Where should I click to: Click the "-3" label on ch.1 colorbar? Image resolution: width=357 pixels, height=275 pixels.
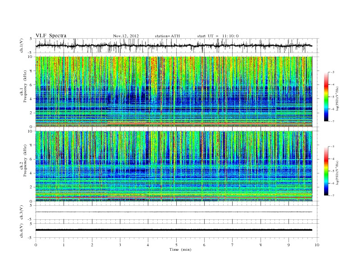pyautogui.click(x=333, y=72)
